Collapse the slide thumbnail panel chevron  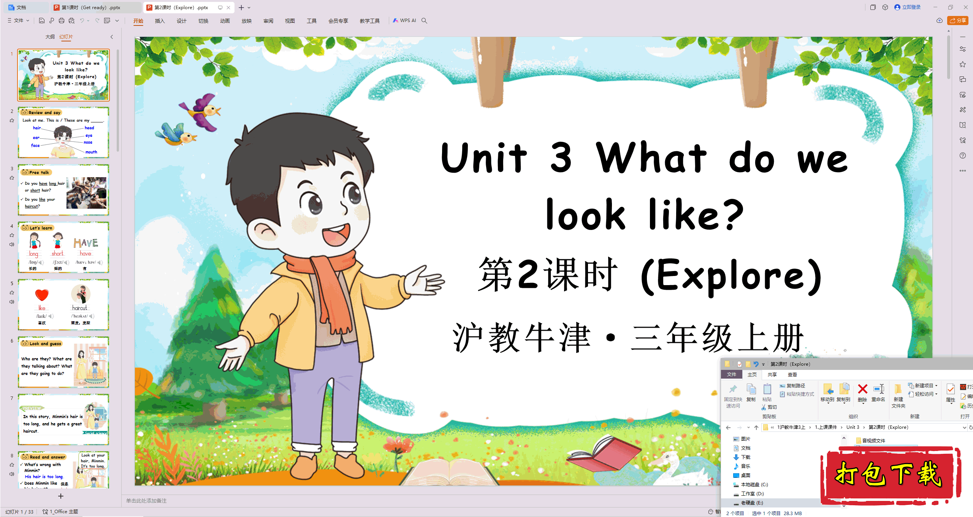click(x=112, y=37)
